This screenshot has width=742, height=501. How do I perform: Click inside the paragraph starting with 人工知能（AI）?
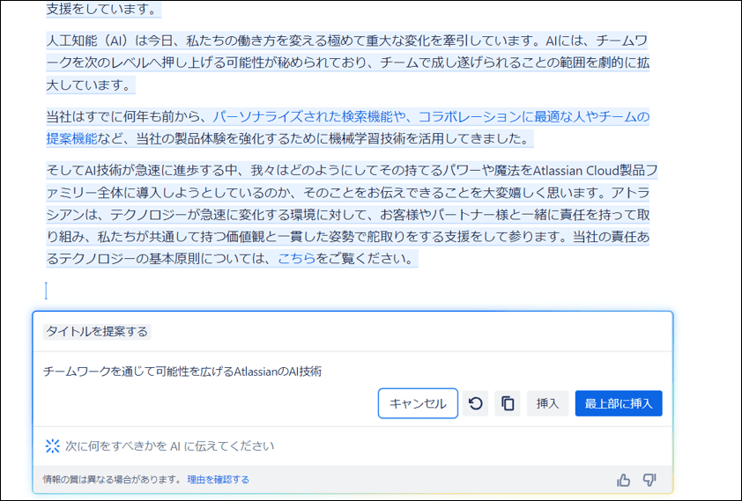click(x=347, y=63)
